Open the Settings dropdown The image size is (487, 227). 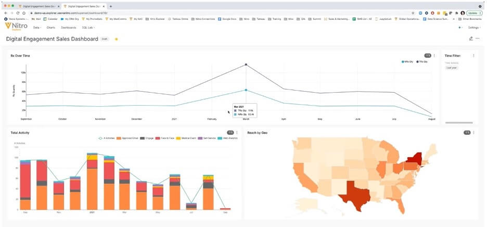[474, 28]
